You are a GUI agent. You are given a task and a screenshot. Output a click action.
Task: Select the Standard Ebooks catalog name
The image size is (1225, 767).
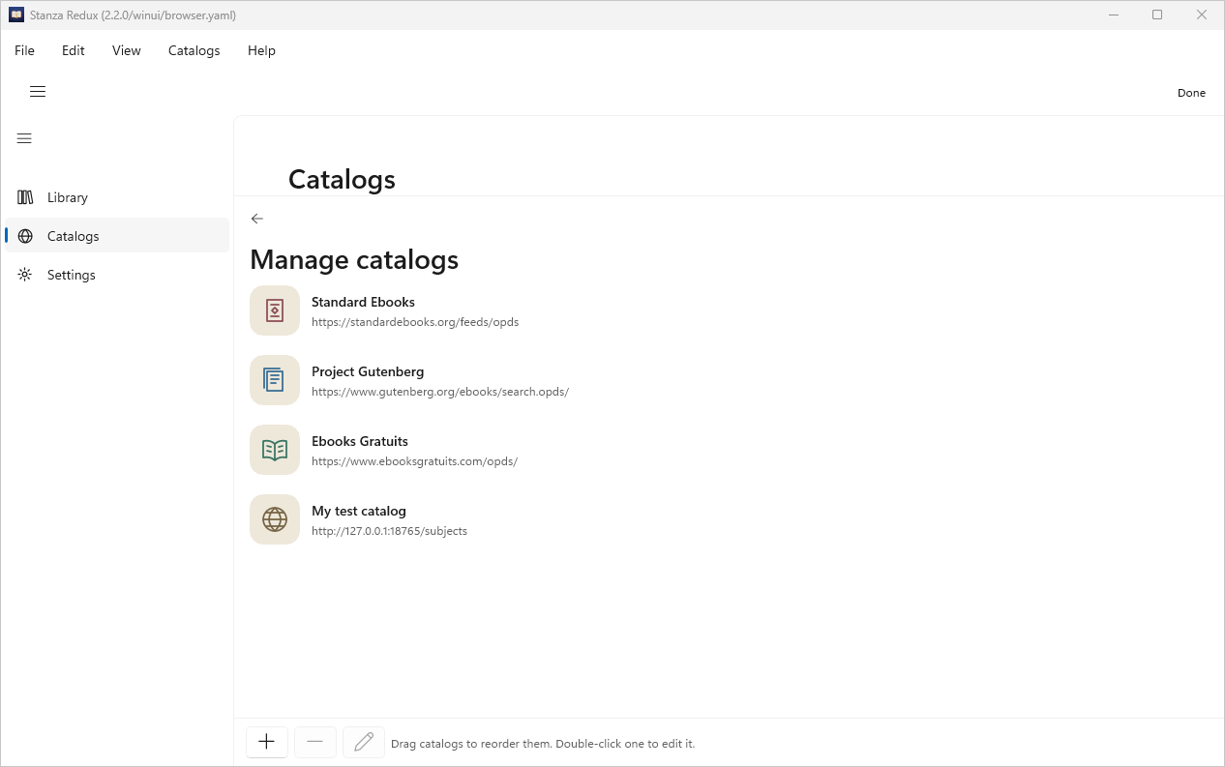tap(363, 302)
